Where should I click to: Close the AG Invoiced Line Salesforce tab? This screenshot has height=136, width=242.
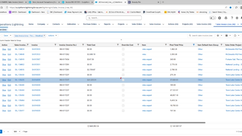[125, 2]
